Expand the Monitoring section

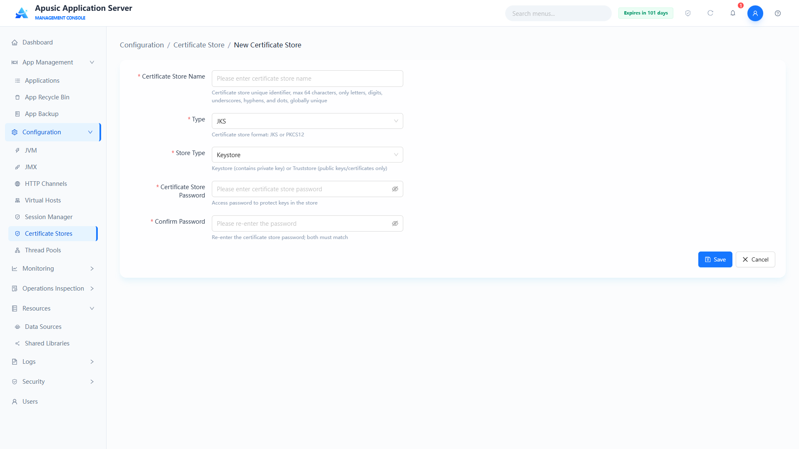point(53,269)
